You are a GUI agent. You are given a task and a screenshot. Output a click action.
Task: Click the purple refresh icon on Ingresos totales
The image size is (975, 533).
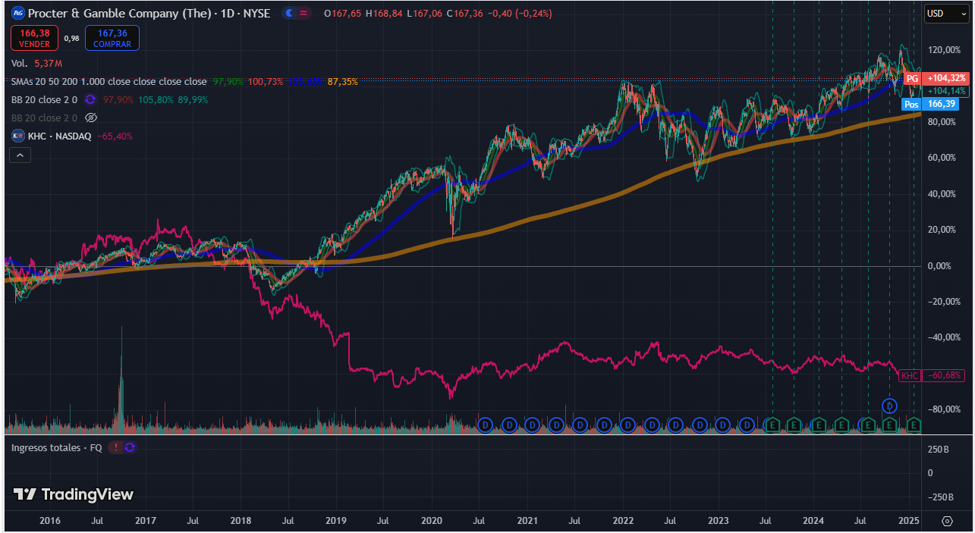(130, 448)
